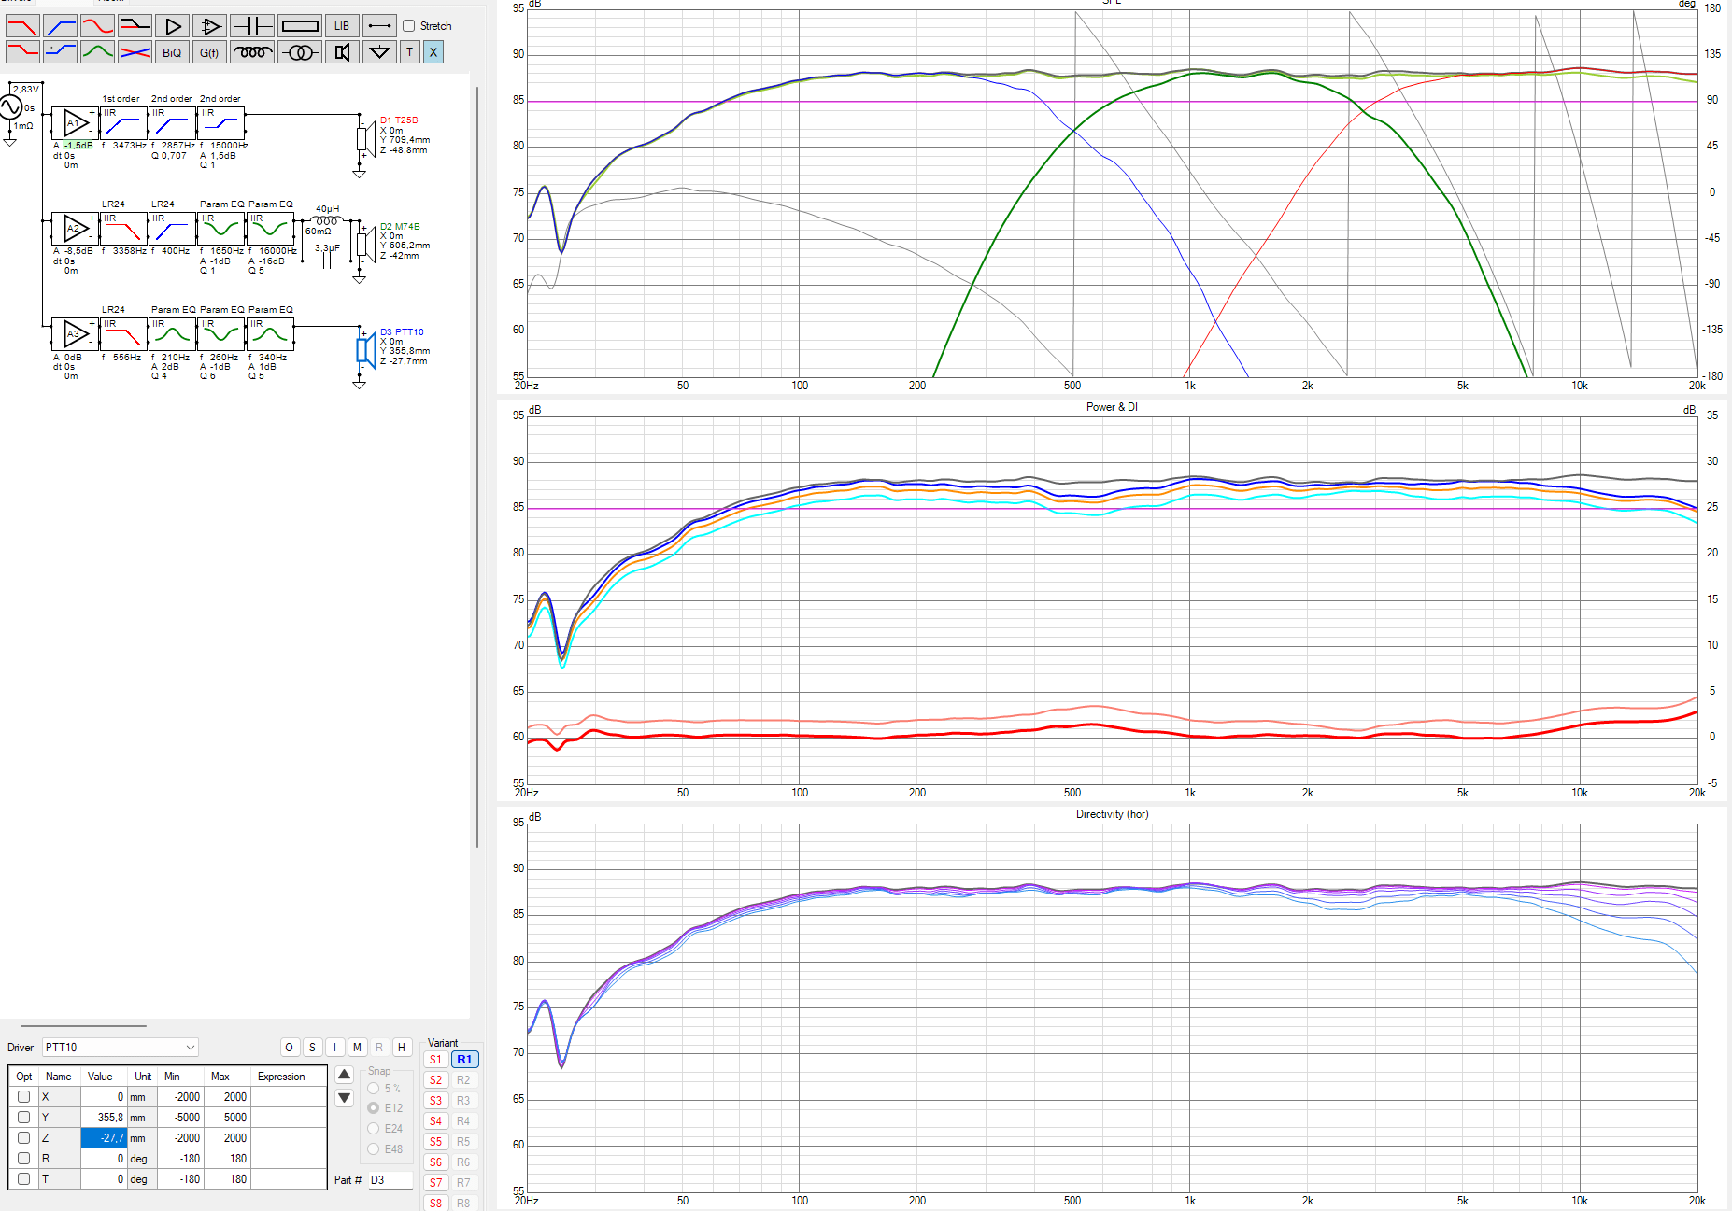Insert an op-amp component
Image resolution: width=1732 pixels, height=1211 pixels.
(209, 26)
